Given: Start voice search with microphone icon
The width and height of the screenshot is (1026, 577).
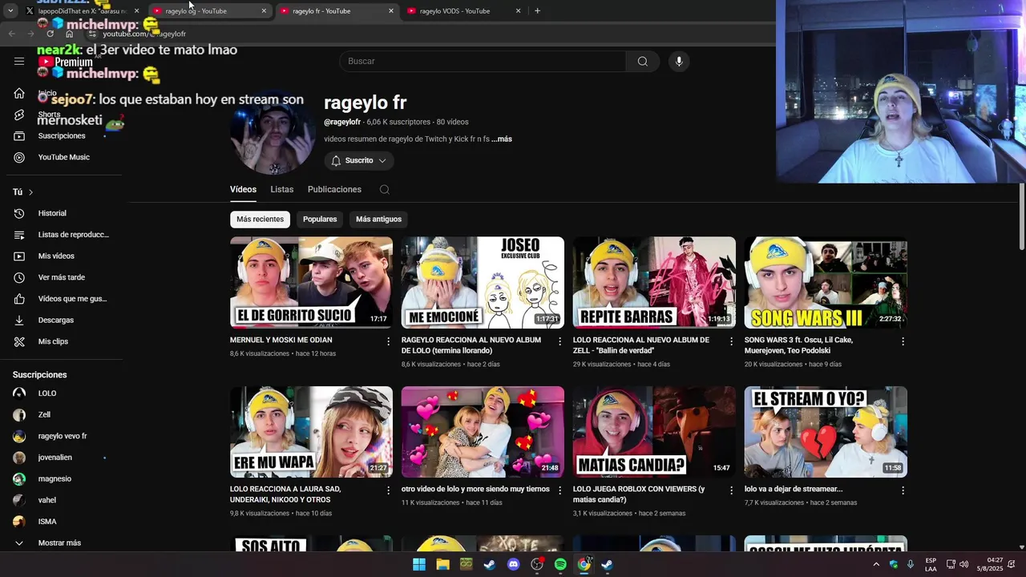Looking at the screenshot, I should pyautogui.click(x=679, y=62).
